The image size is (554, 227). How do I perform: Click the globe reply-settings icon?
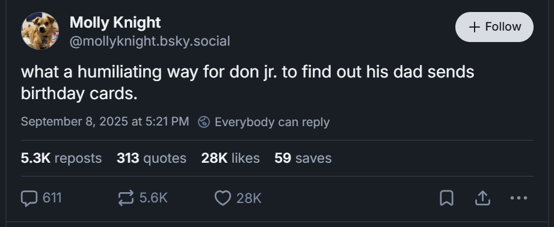pos(204,122)
